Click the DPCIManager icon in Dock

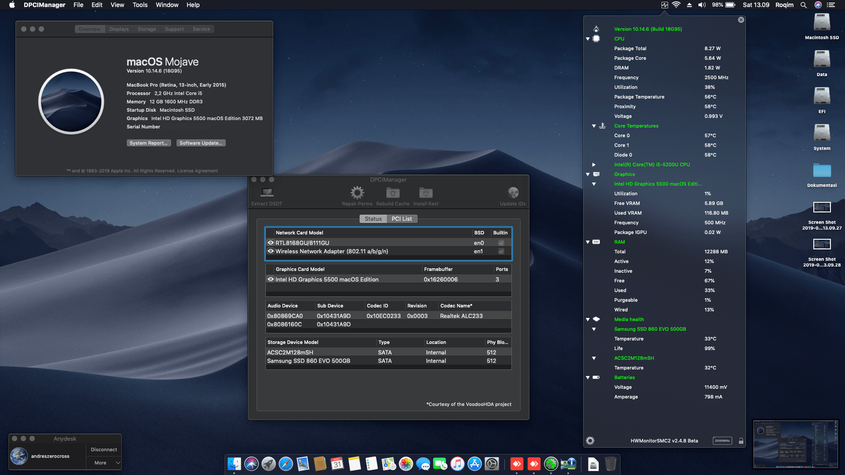click(568, 464)
